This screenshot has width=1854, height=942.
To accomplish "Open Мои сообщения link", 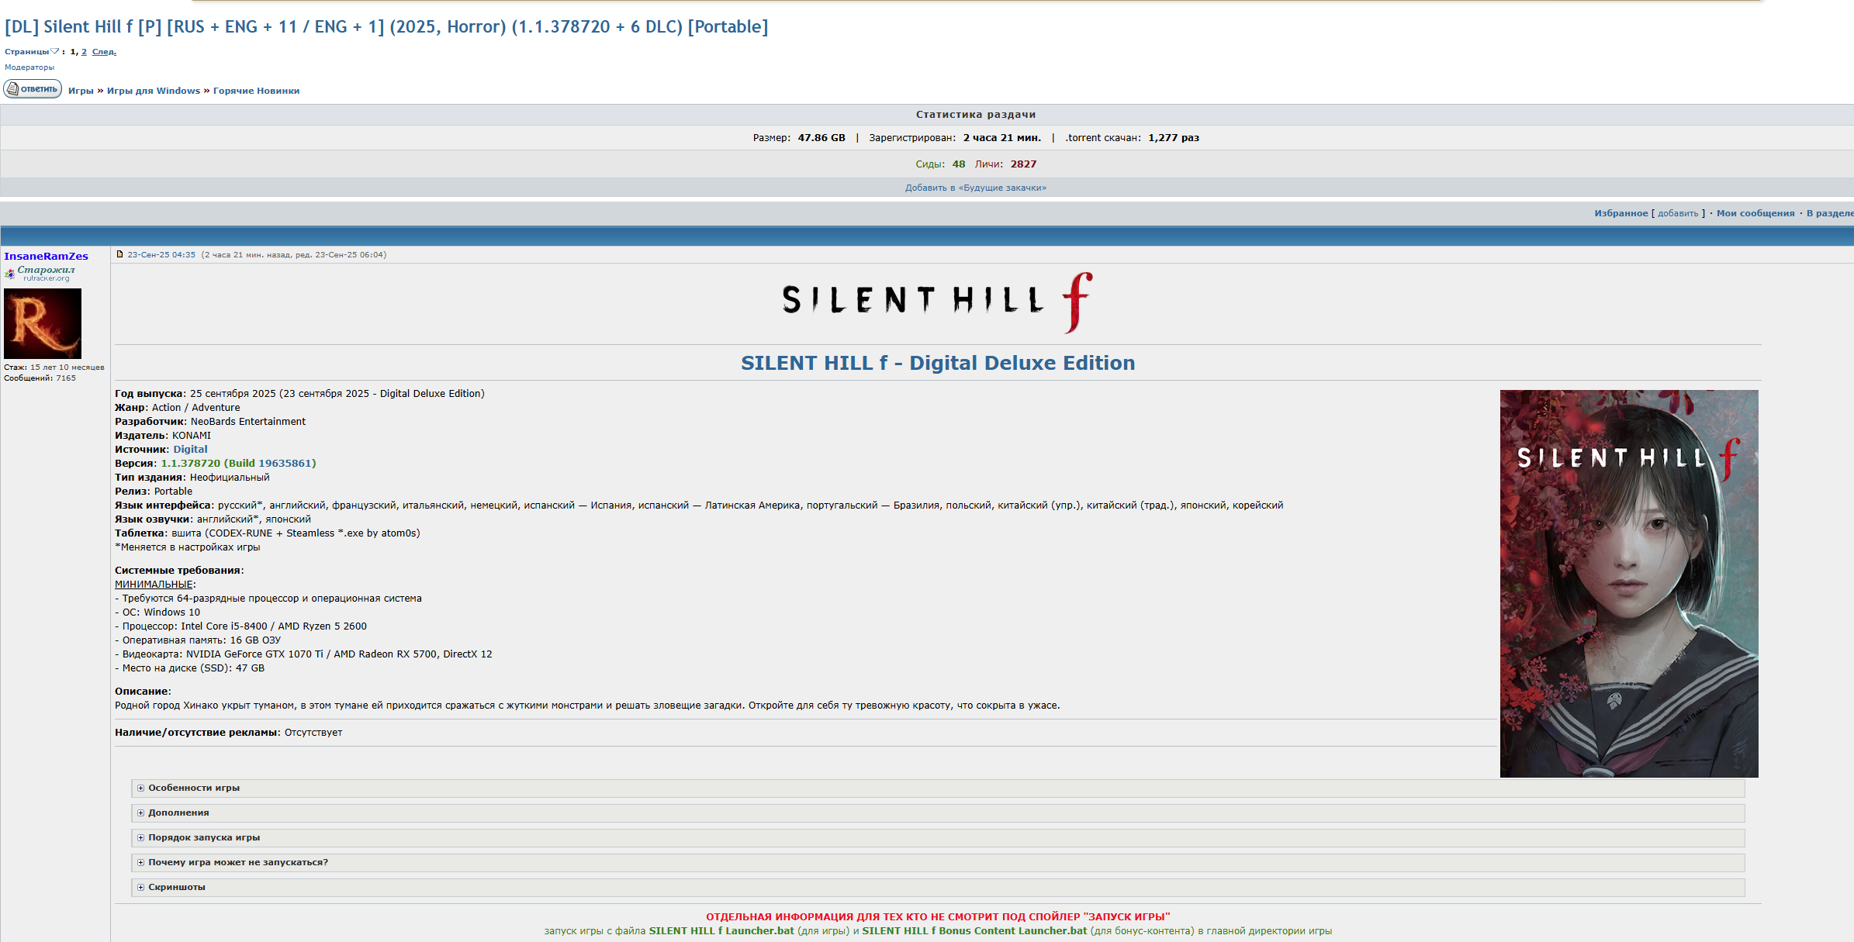I will pyautogui.click(x=1755, y=213).
